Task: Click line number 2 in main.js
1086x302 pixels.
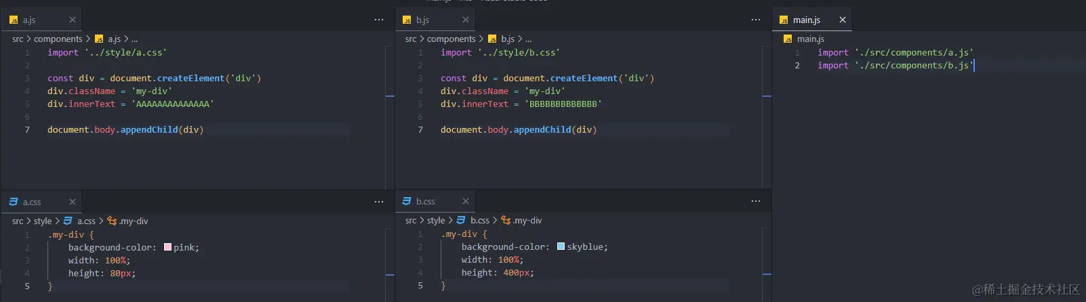Action: [797, 66]
